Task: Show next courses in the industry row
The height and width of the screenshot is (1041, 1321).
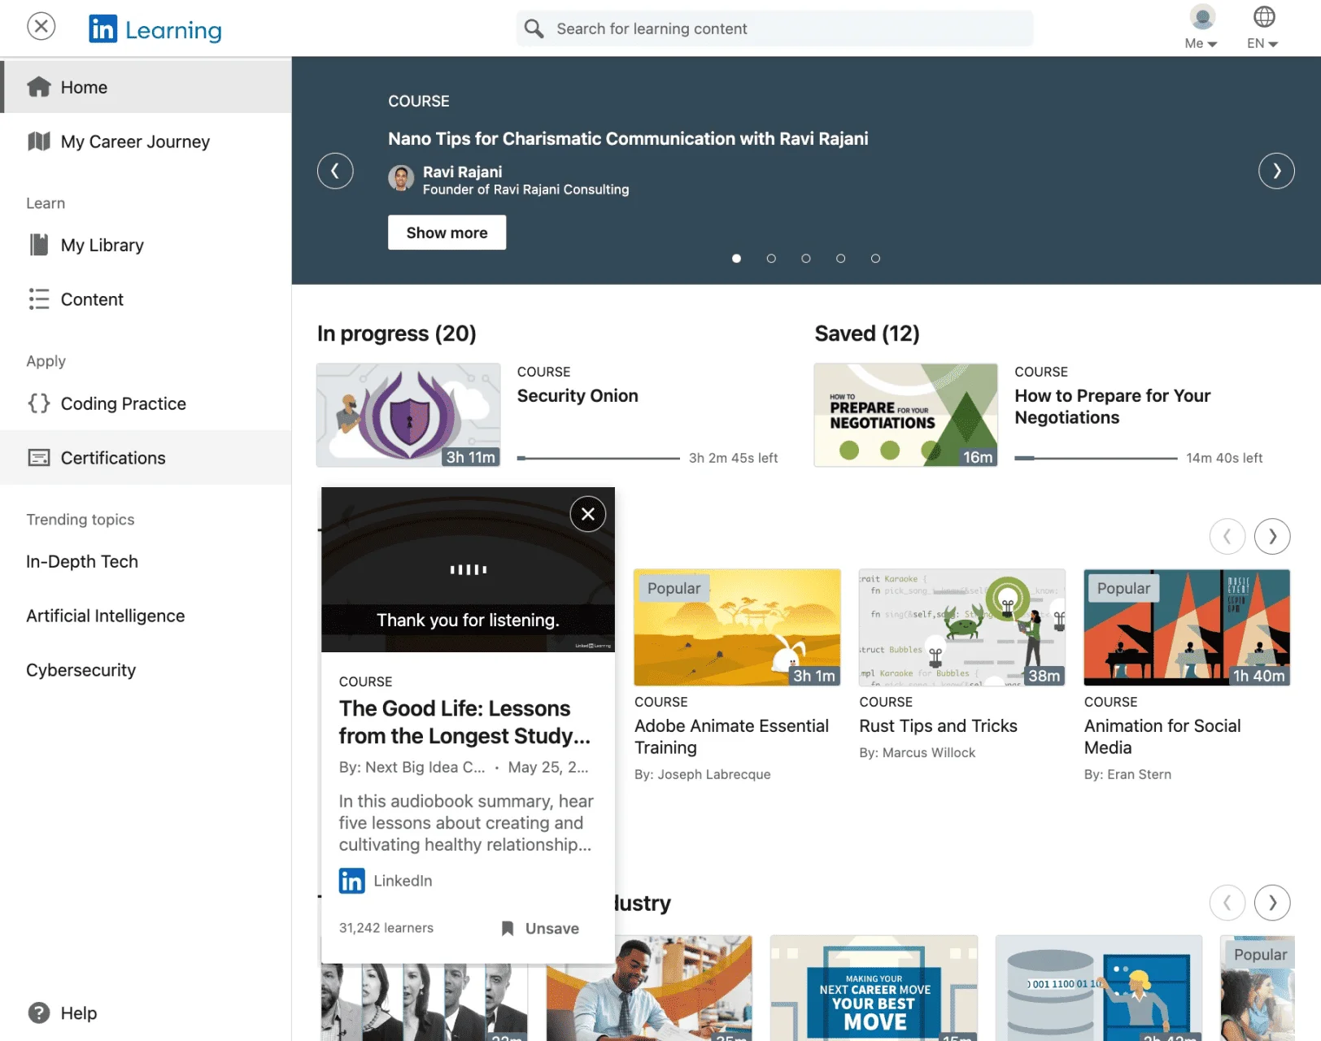Action: pyautogui.click(x=1272, y=902)
